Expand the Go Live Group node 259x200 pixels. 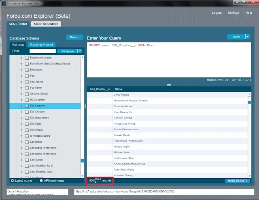[x=21, y=94]
